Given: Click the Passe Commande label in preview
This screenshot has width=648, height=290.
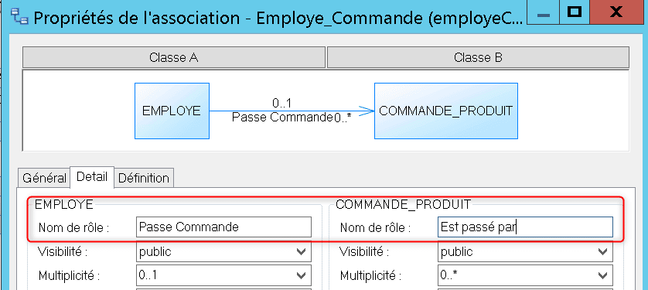Looking at the screenshot, I should (x=282, y=118).
